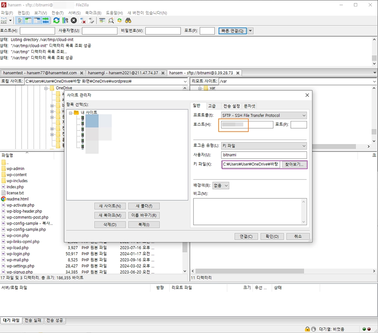Open the 보기(V) menu

point(40,13)
